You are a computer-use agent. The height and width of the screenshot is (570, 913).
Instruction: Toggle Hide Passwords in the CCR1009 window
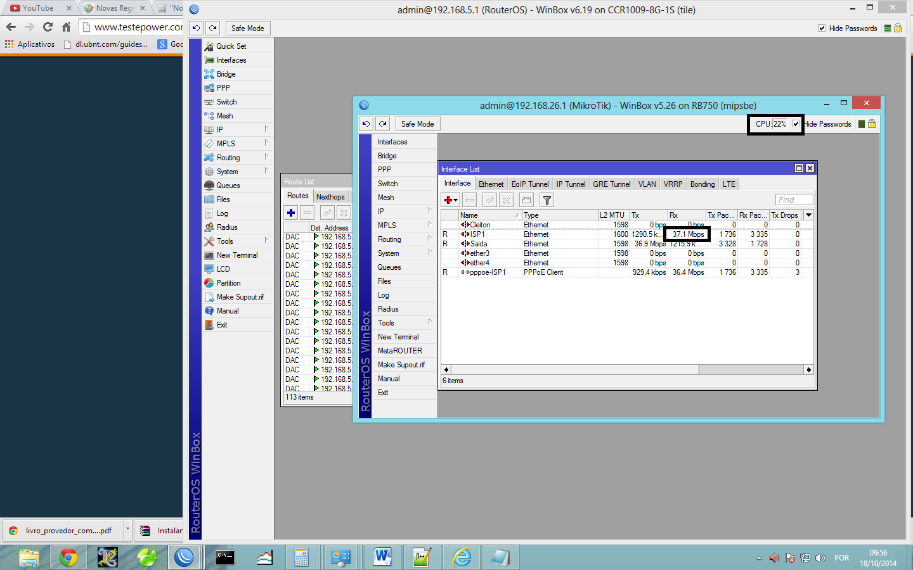[822, 28]
